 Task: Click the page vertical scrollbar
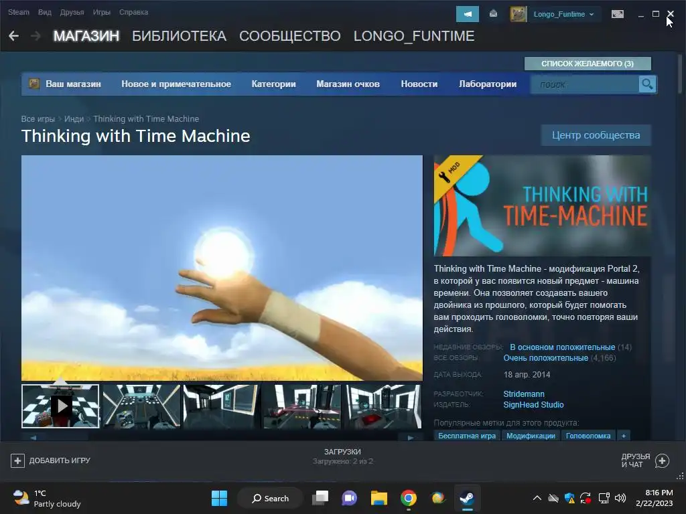click(679, 74)
